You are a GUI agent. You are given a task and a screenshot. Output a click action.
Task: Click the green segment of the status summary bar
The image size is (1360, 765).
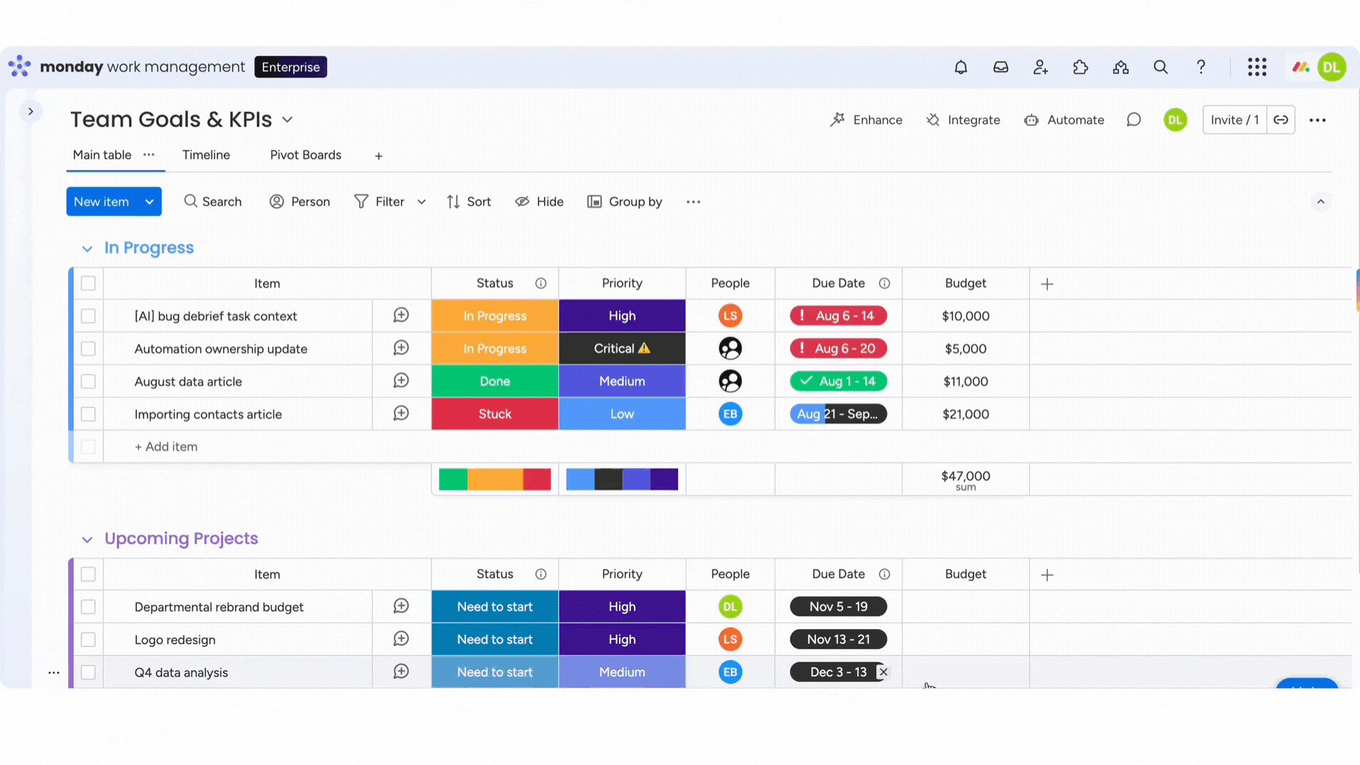[x=453, y=479]
